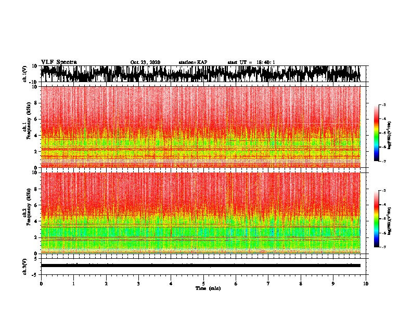Screen dimensions: 412x318
Task: Click time axis tick label "5"
Action: pyautogui.click(x=203, y=284)
